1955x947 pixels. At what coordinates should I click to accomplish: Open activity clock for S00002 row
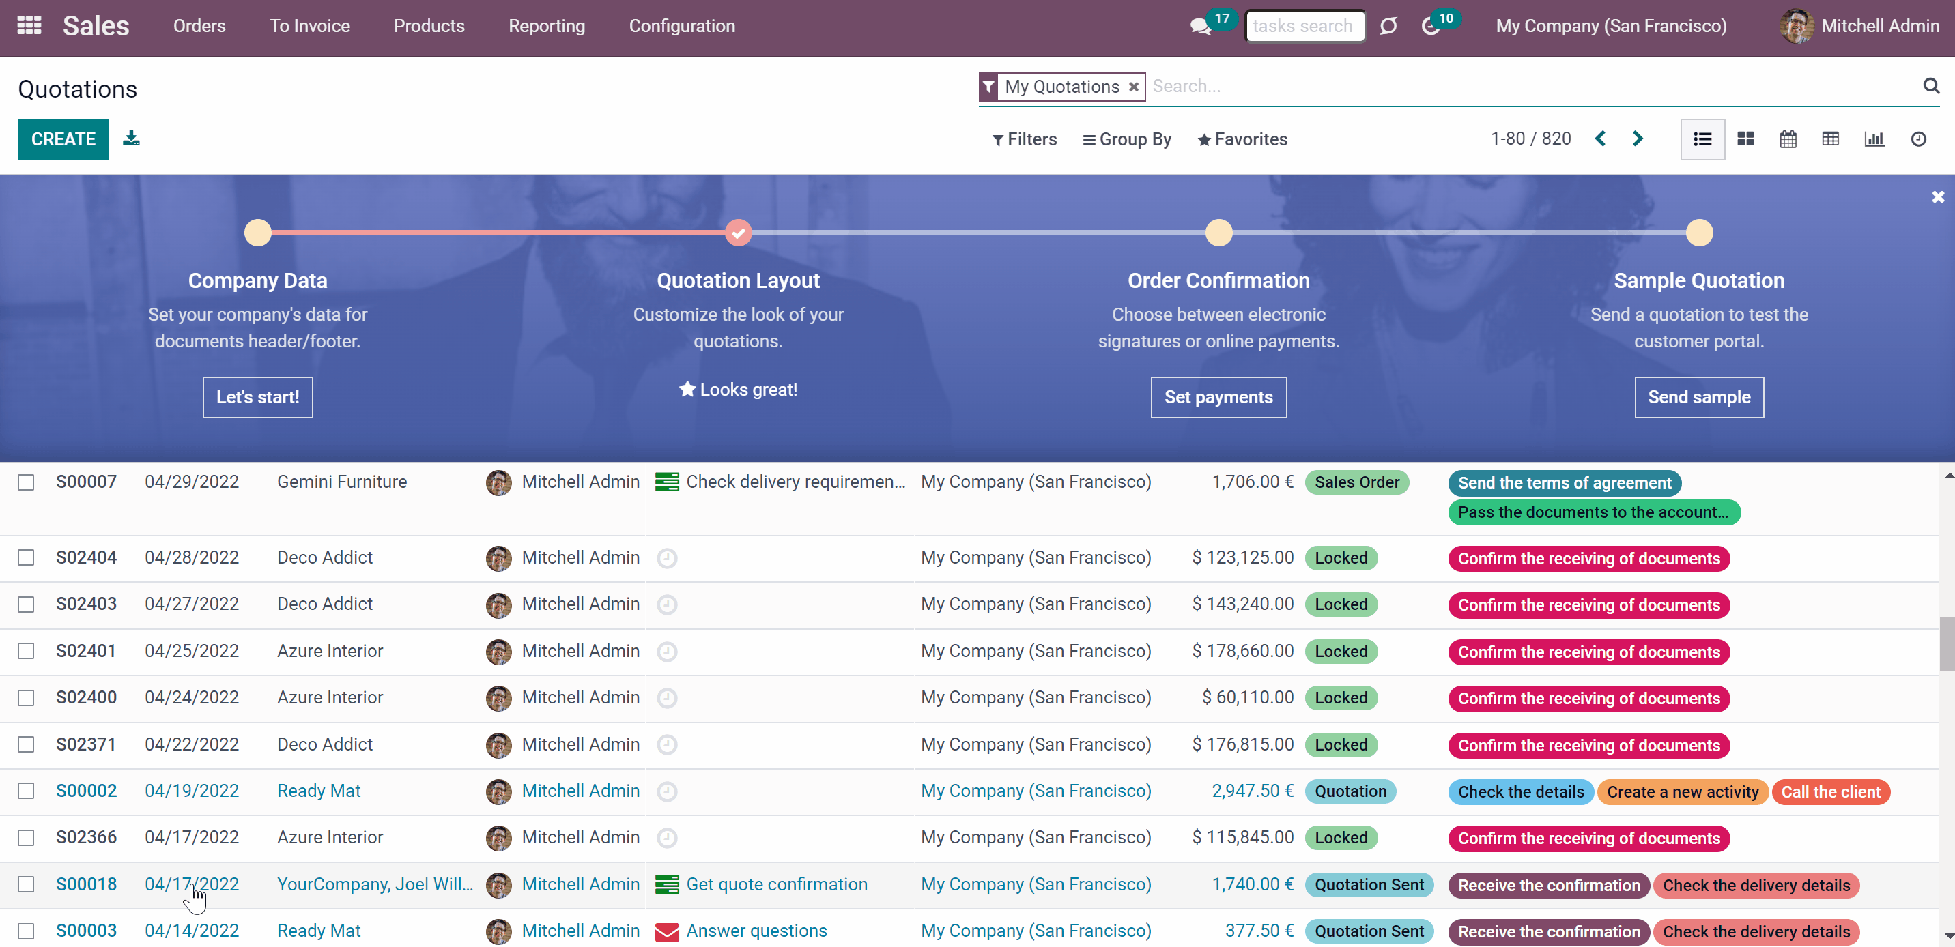tap(666, 791)
